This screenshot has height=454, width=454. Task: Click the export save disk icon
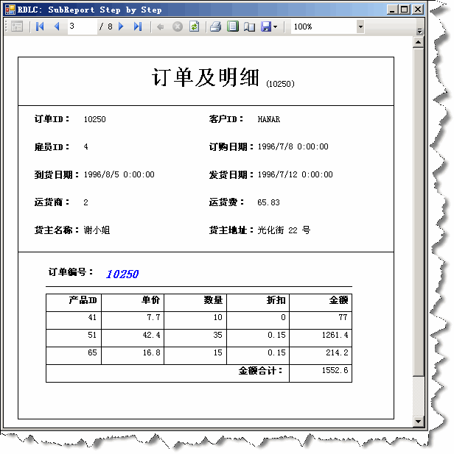click(266, 26)
